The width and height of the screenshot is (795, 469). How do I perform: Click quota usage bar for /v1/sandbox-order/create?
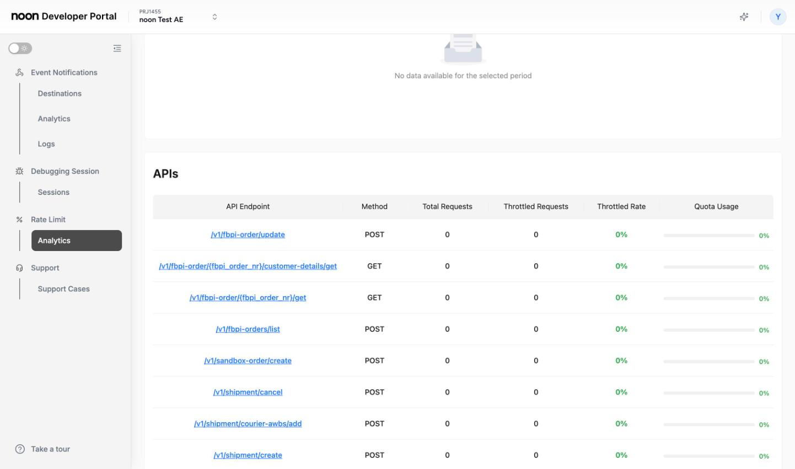pos(709,362)
